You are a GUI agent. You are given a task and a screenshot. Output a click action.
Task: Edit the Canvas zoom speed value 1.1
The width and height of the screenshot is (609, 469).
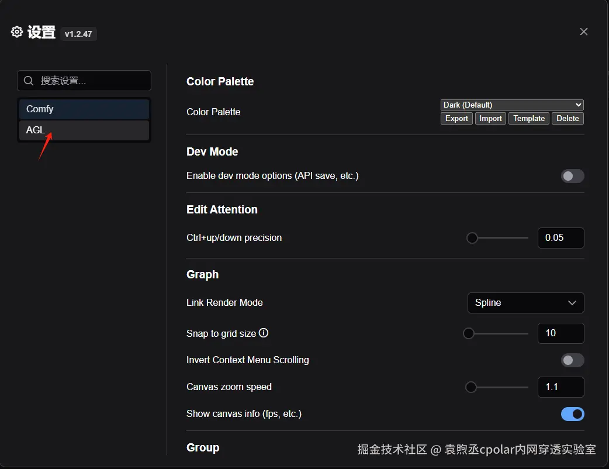[x=560, y=387]
